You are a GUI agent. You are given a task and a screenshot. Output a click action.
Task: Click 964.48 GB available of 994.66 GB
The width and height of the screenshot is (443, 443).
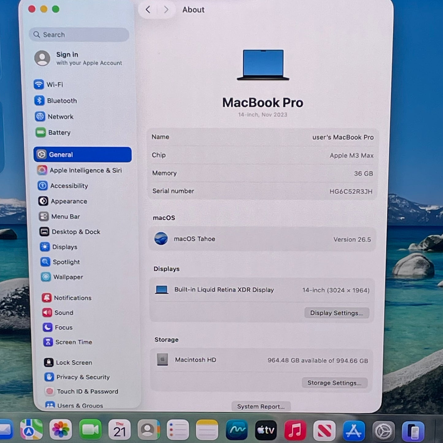coord(318,361)
